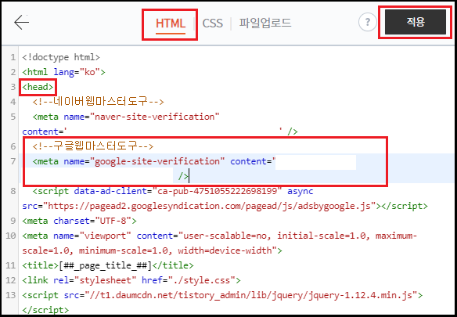Click the ca-pub-4751055222698199 script line
This screenshot has width=457, height=317.
[x=173, y=191]
